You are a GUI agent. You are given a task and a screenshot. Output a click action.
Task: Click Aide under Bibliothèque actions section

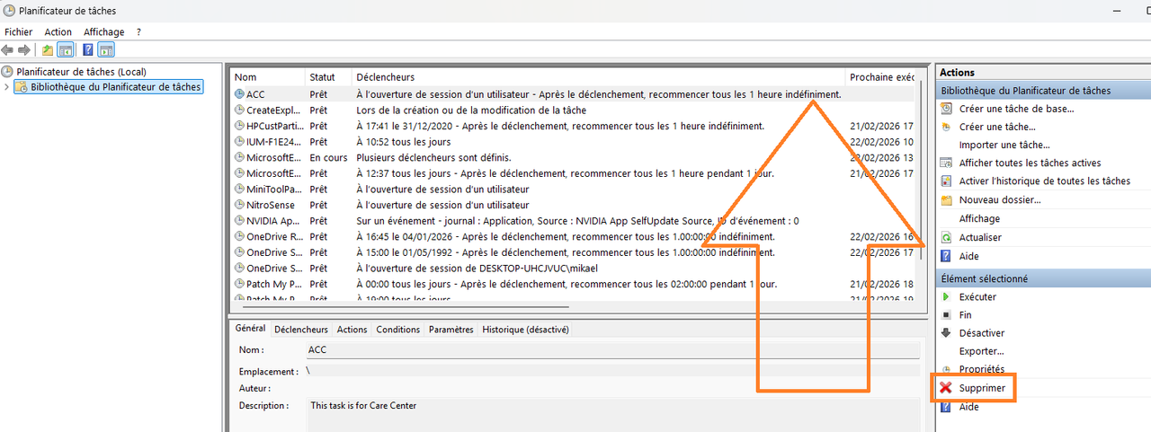pos(969,256)
